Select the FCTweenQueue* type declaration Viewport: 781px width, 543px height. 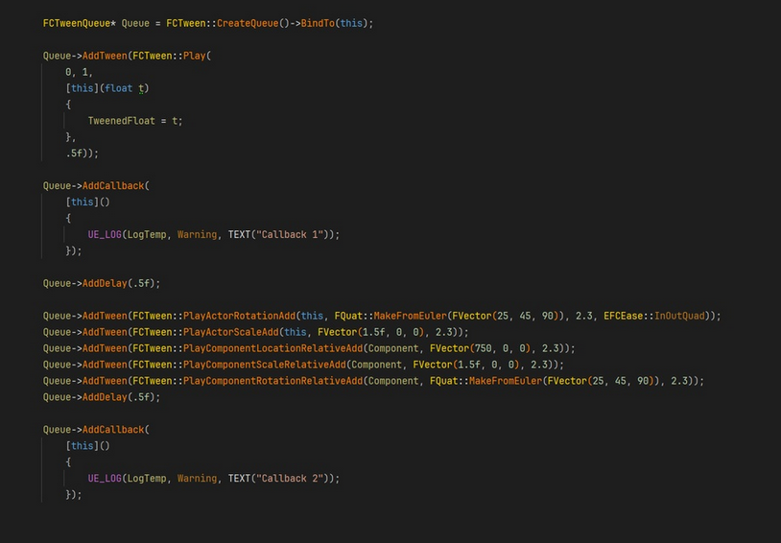pos(80,23)
